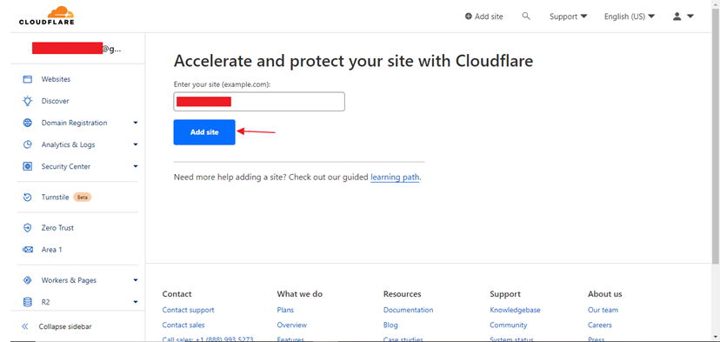This screenshot has width=720, height=342.
Task: Open English (US) language dropdown
Action: pyautogui.click(x=630, y=17)
